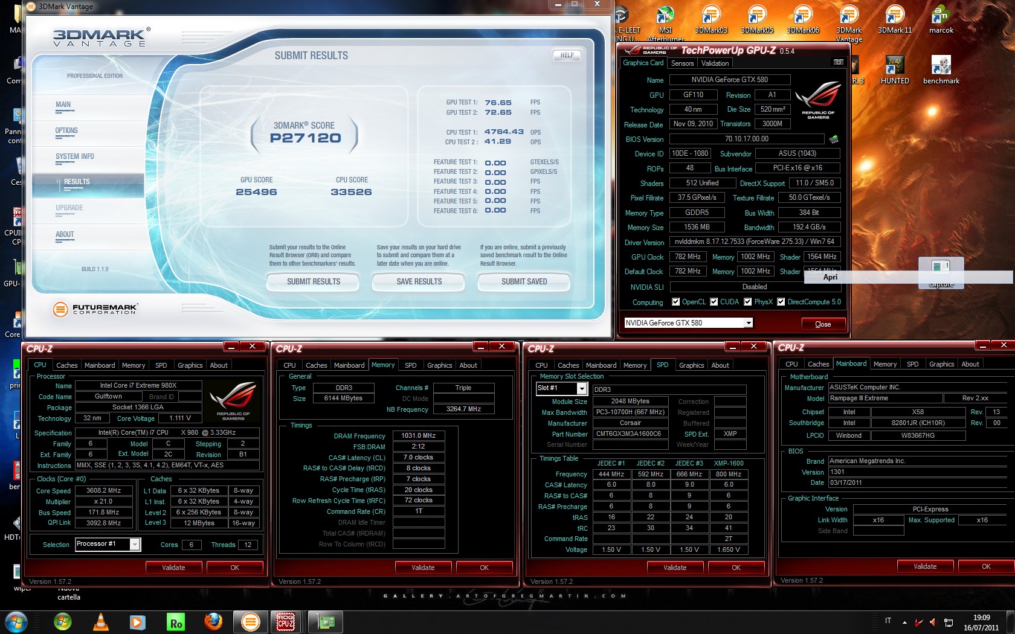
Task: Show hidden system tray icons
Action: coord(904,622)
